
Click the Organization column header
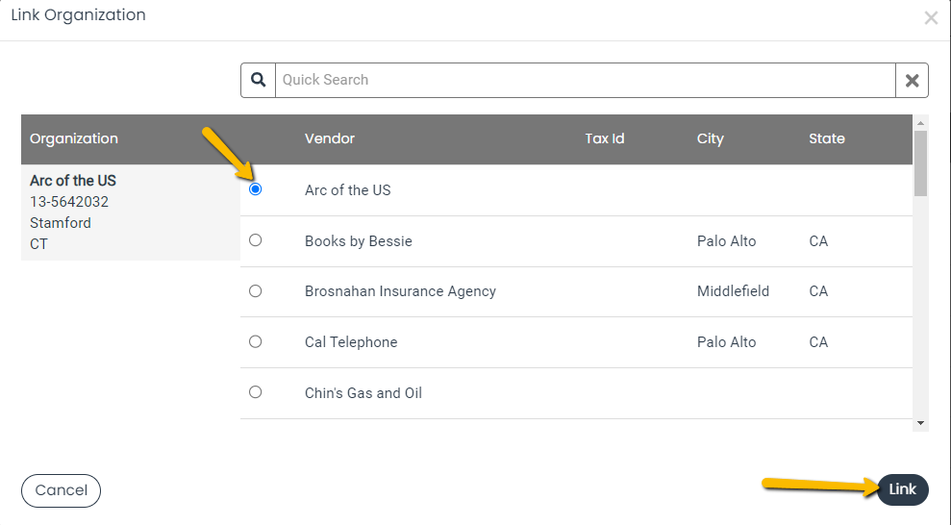click(74, 138)
